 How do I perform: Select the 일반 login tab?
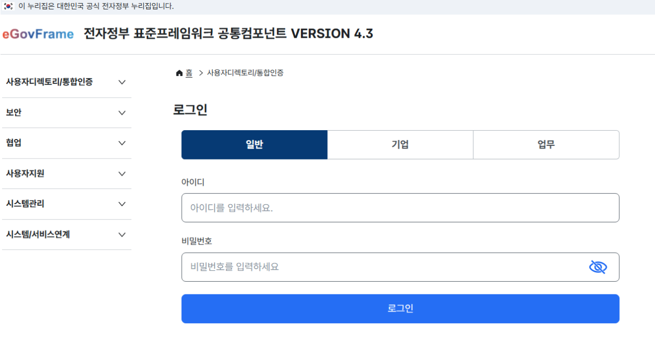click(254, 145)
